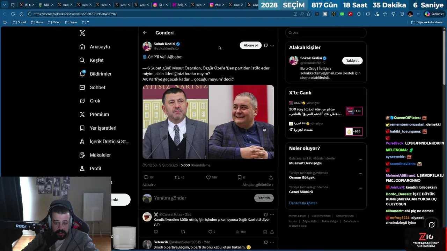Open Sokak Kedisi post author avatar
The height and width of the screenshot is (251, 447).
tap(147, 46)
